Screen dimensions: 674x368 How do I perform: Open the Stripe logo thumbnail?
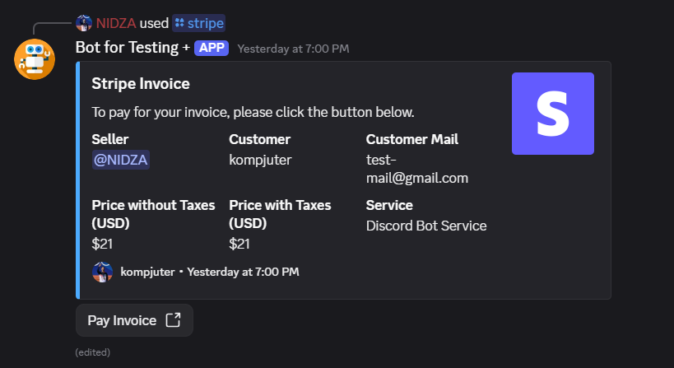[552, 114]
